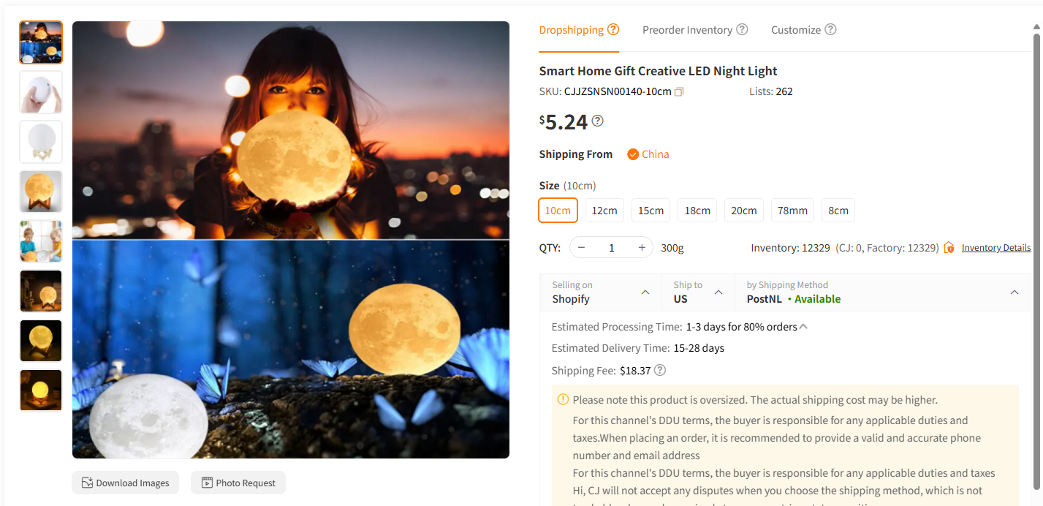Switch to the Preorder Inventory tab
The width and height of the screenshot is (1043, 506).
point(687,30)
